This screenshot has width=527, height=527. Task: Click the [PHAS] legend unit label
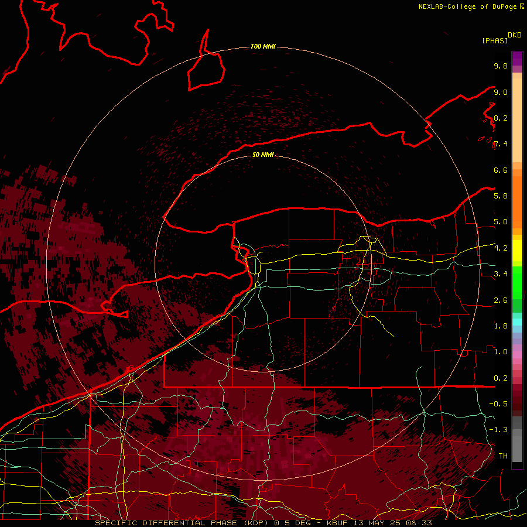[x=495, y=40]
